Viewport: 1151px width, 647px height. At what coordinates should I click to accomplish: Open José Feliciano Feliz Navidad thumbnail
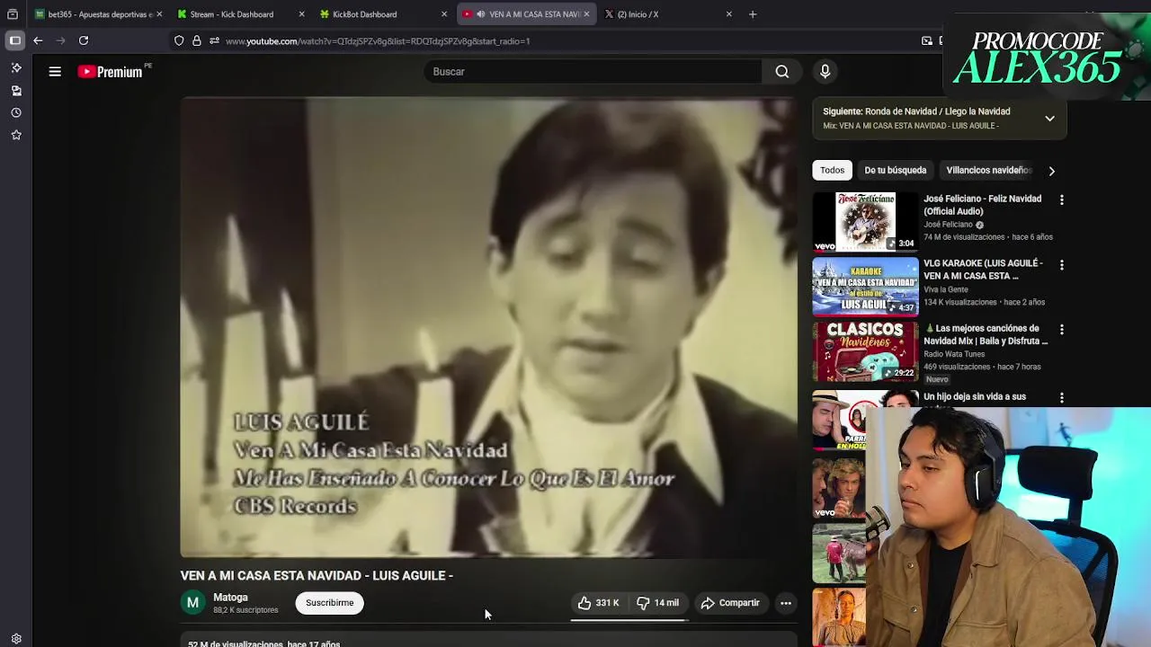tap(866, 221)
